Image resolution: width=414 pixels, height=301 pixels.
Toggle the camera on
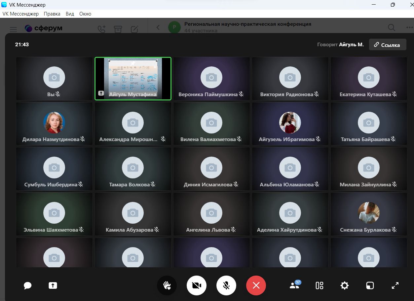[197, 285]
